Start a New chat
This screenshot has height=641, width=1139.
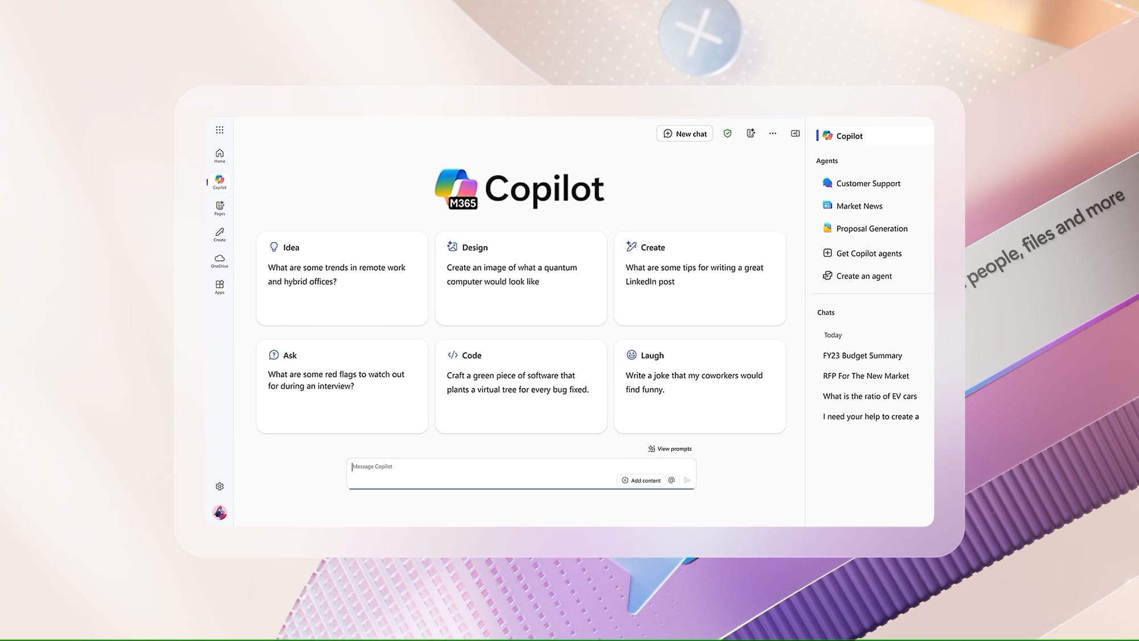[x=685, y=133]
